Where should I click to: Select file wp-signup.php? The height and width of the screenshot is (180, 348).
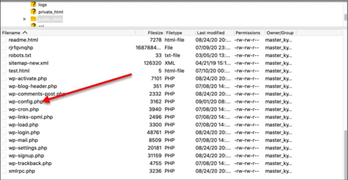26,156
